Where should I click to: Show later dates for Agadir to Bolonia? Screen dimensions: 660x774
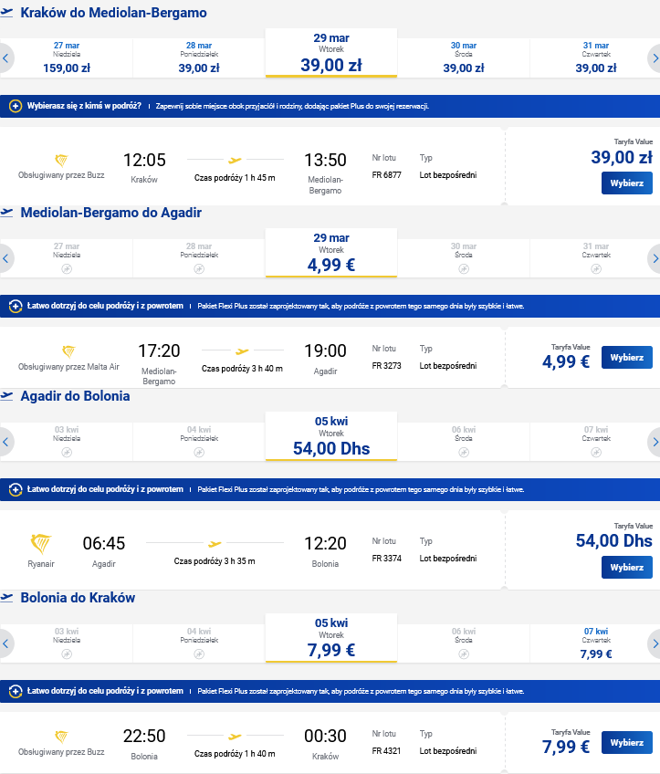point(655,442)
